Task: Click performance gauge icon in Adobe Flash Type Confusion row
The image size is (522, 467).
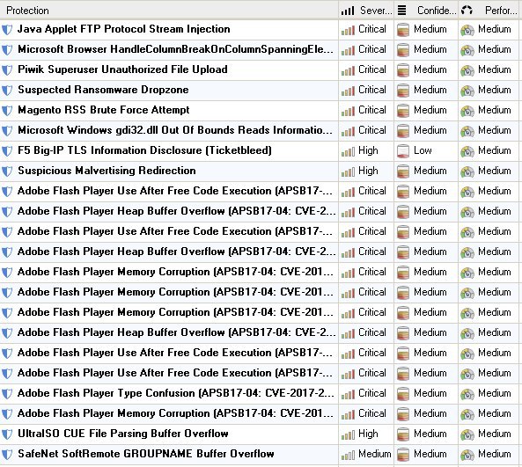Action: [x=467, y=395]
